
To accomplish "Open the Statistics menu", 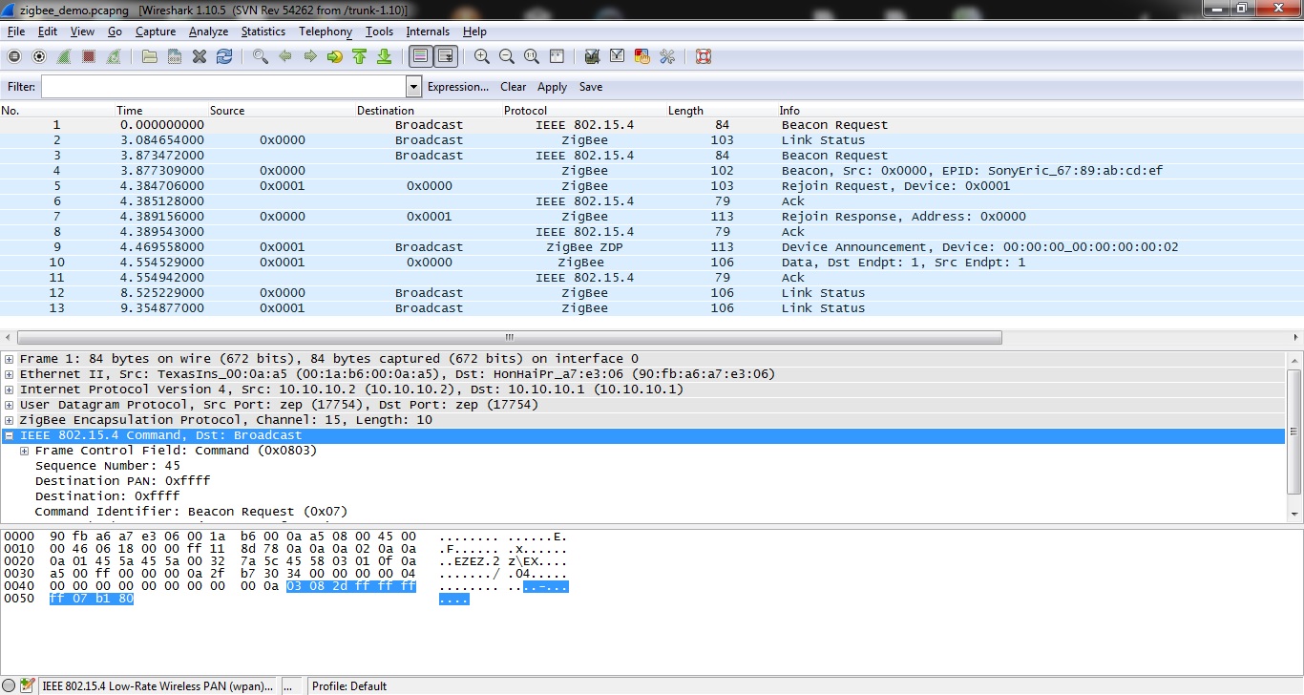I will (x=263, y=32).
